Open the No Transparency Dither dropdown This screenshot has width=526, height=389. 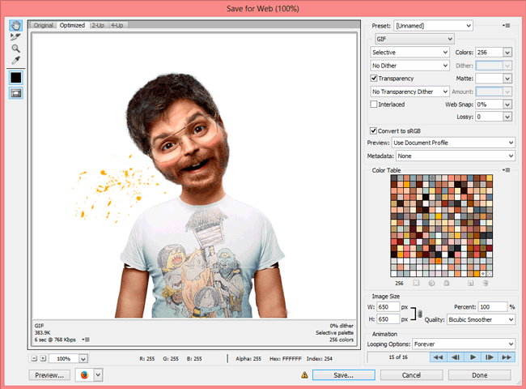(409, 92)
